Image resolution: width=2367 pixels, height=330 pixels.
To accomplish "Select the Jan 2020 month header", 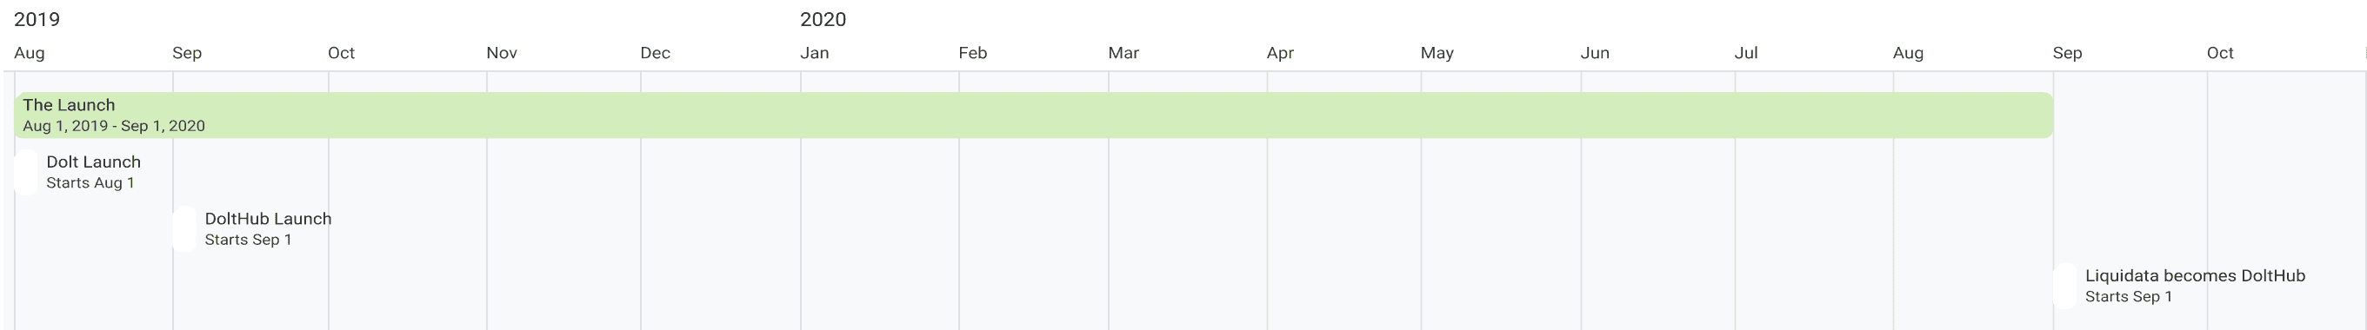I will (x=815, y=53).
